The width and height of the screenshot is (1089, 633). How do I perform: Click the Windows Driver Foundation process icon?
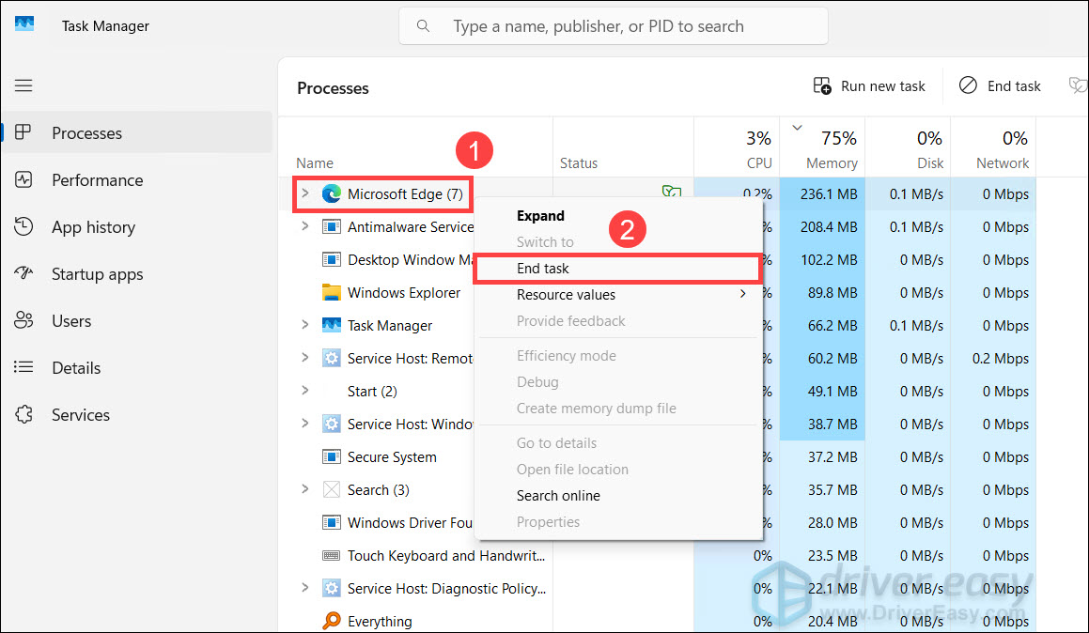332,522
